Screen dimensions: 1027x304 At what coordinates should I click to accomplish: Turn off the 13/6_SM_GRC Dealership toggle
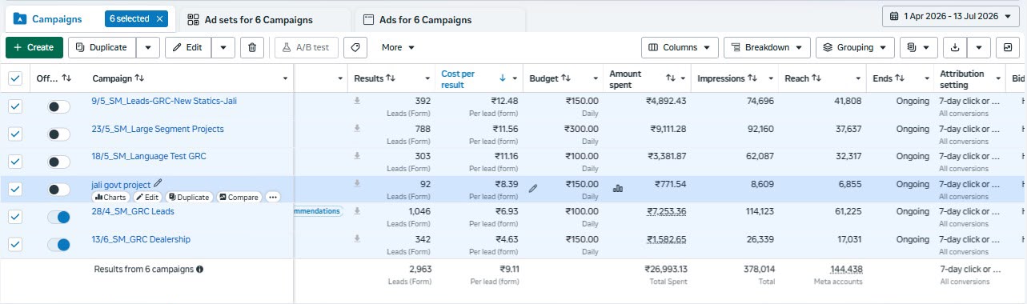coord(58,245)
